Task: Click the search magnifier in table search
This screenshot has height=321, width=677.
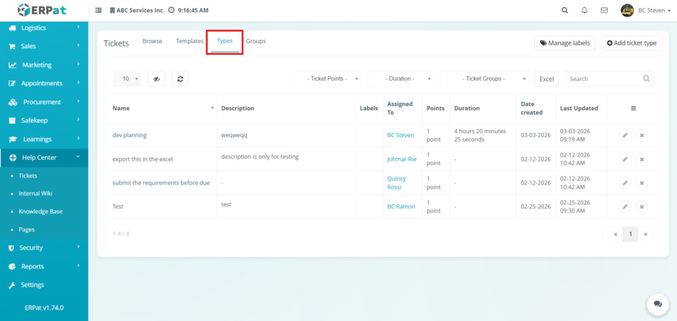Action: click(x=647, y=79)
